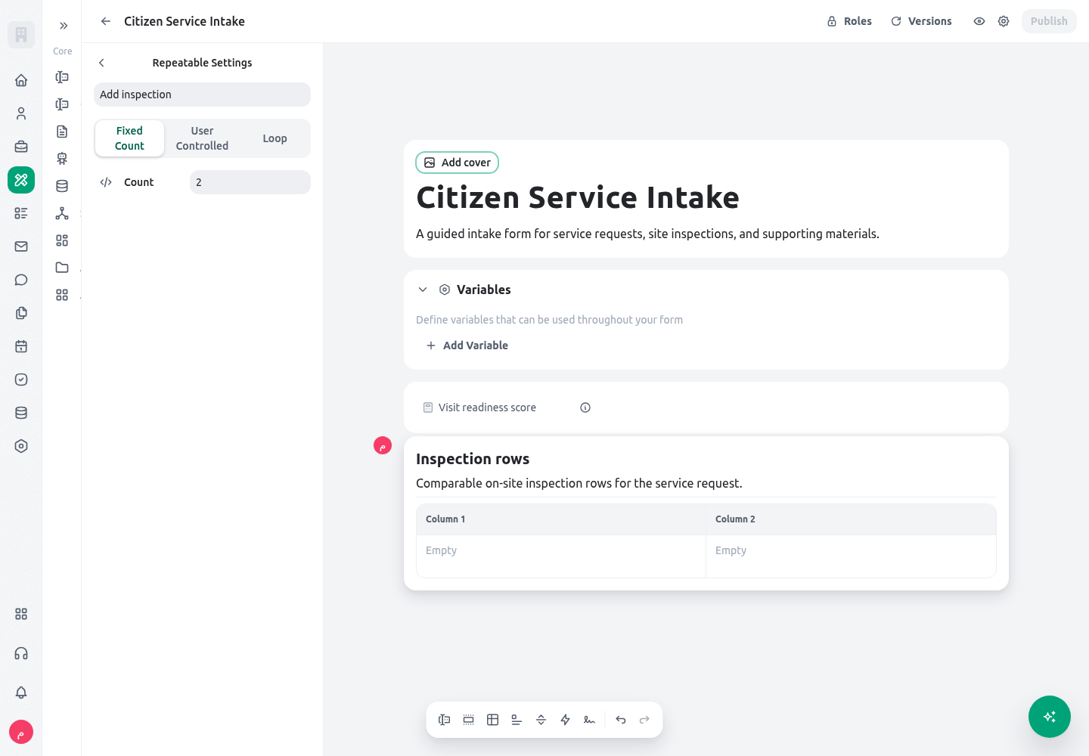Open form settings gear icon
Viewport: 1089px width, 756px height.
tap(1004, 21)
